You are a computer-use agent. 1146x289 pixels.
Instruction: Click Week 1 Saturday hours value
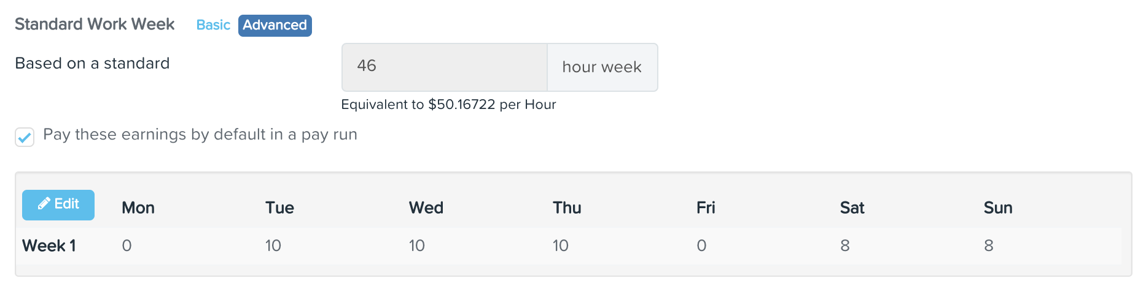pyautogui.click(x=845, y=246)
